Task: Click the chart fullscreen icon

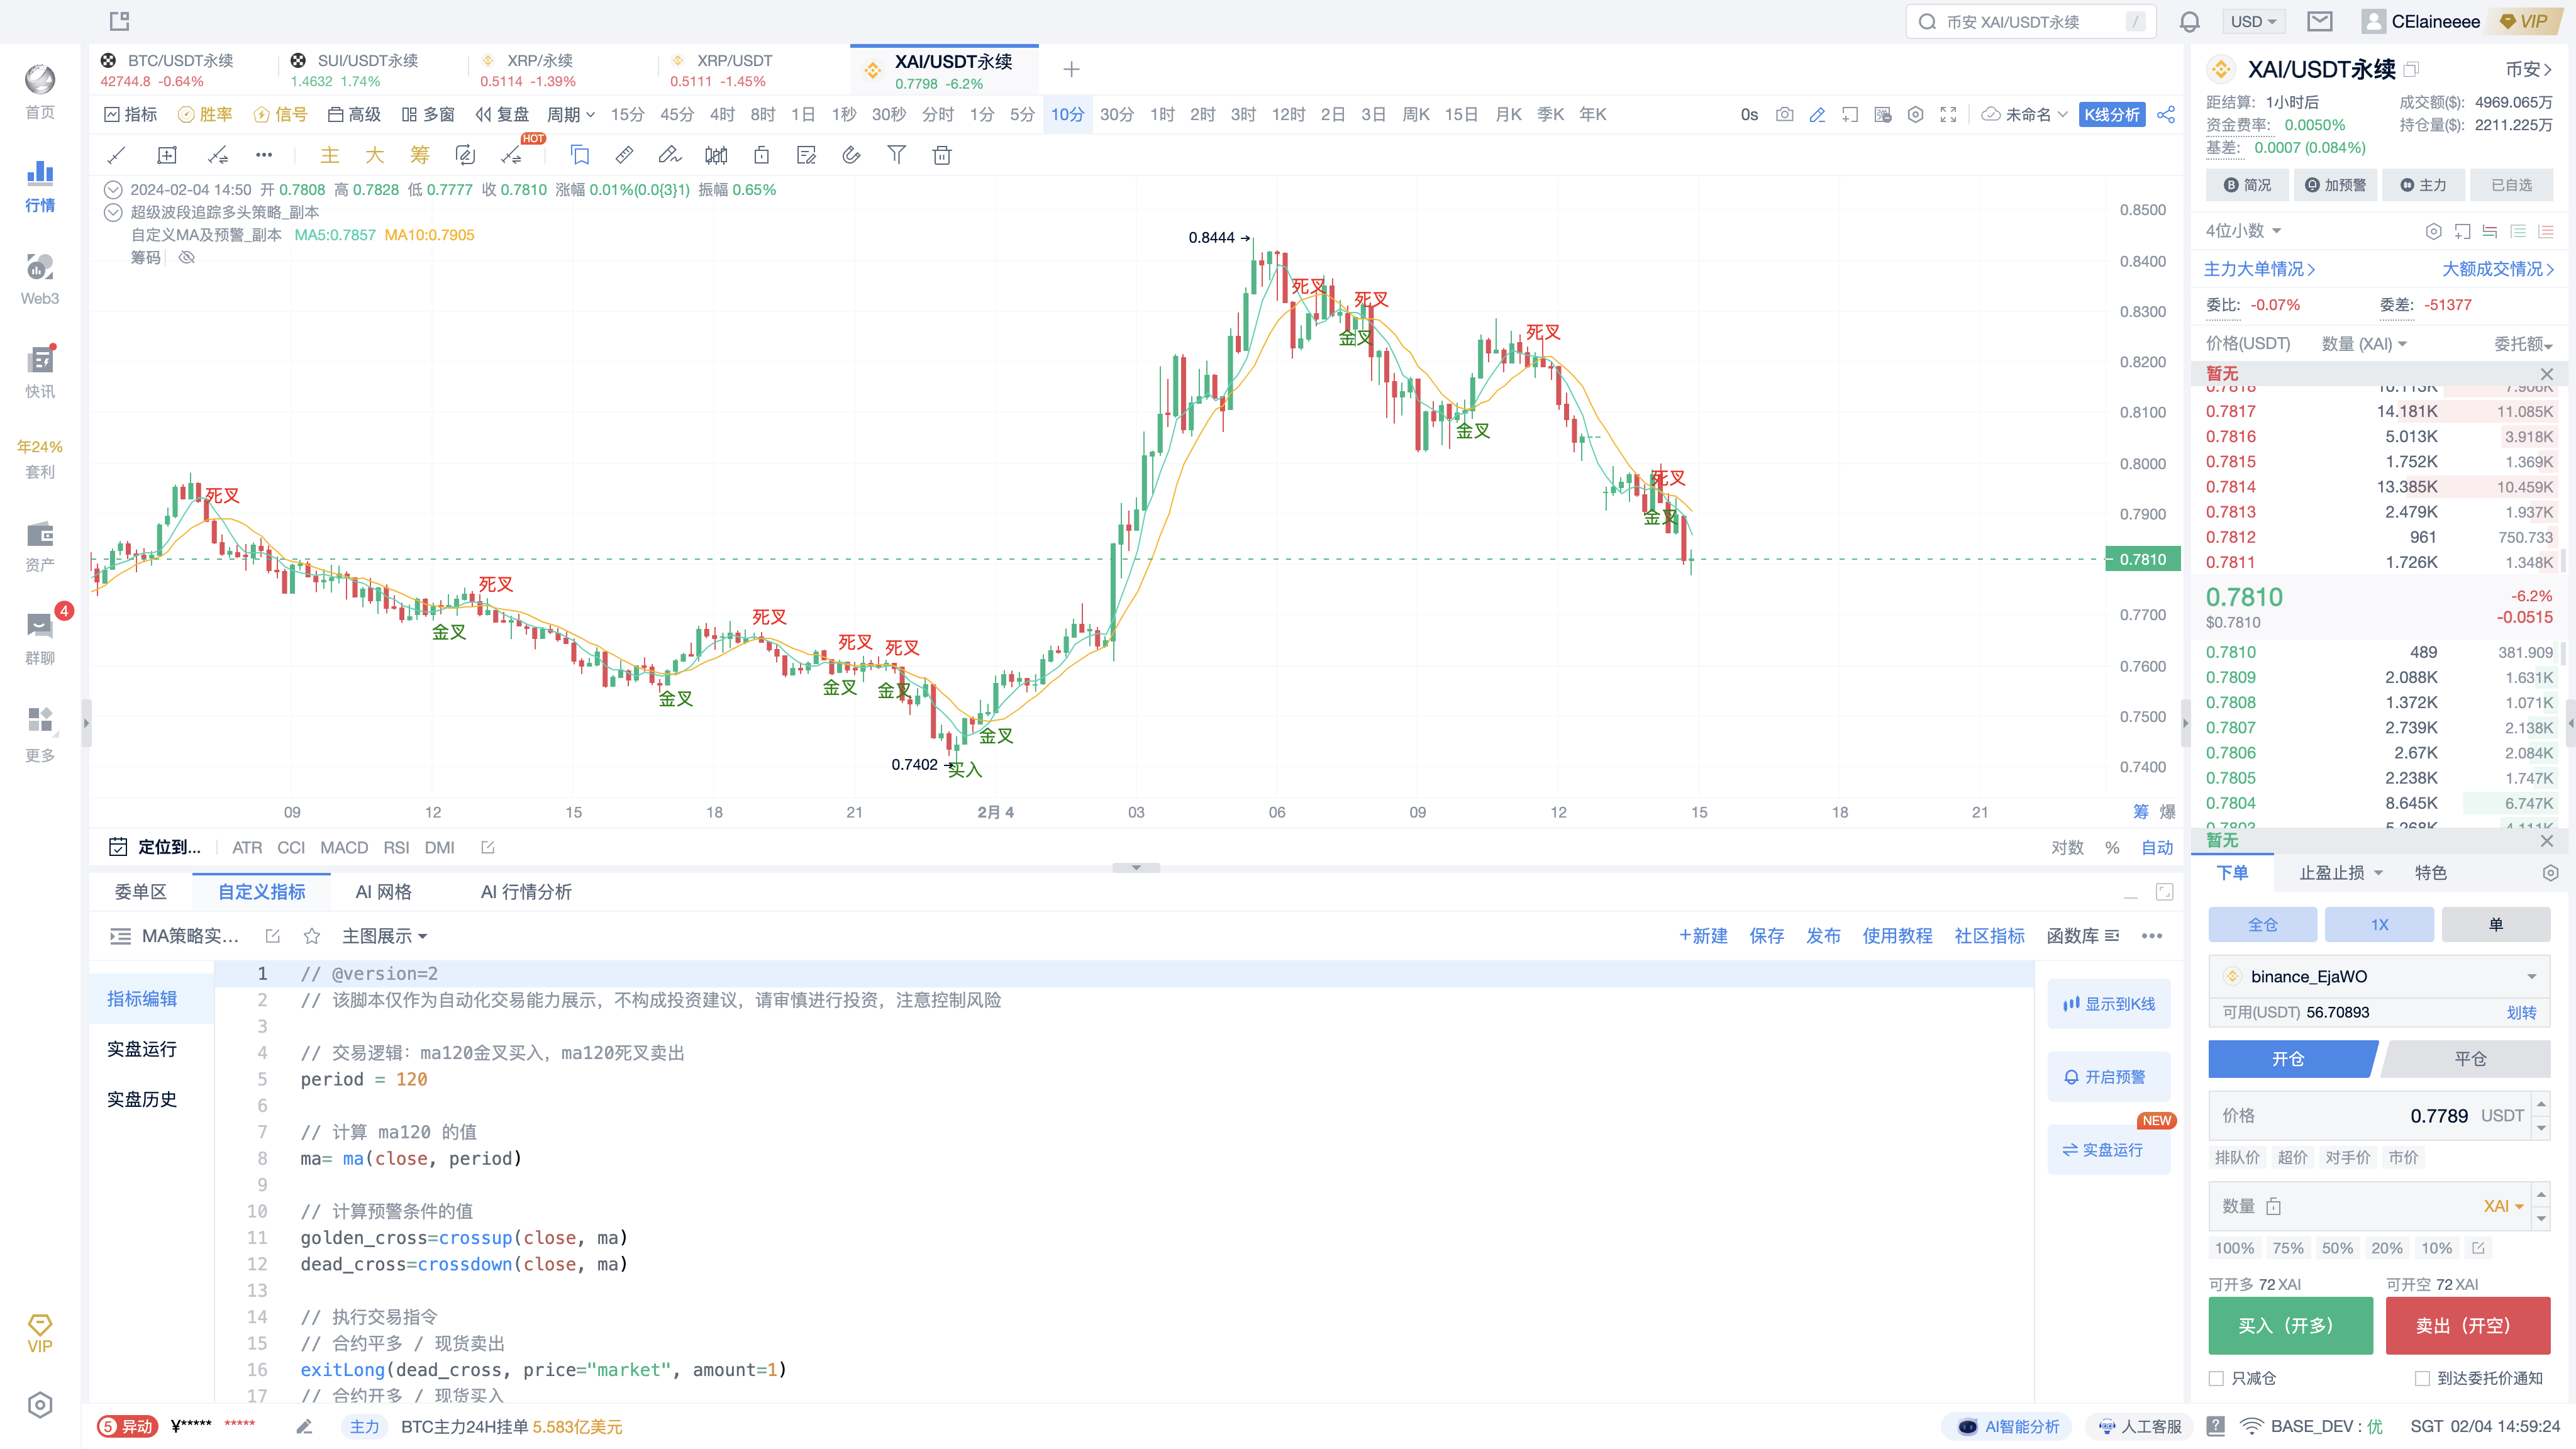Action: pos(1948,115)
